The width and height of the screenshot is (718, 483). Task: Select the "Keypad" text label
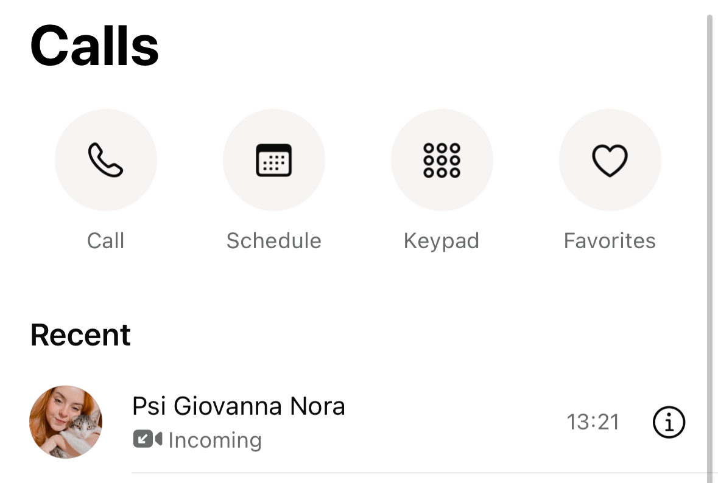point(442,241)
